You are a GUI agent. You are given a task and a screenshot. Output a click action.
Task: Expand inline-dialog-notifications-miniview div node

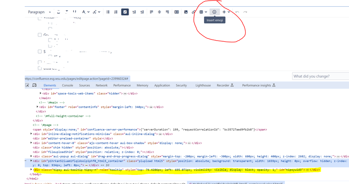pos(31,134)
